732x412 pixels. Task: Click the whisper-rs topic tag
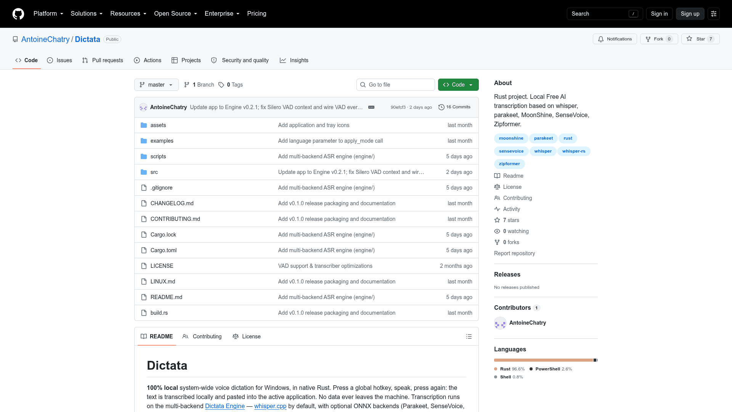(574, 151)
